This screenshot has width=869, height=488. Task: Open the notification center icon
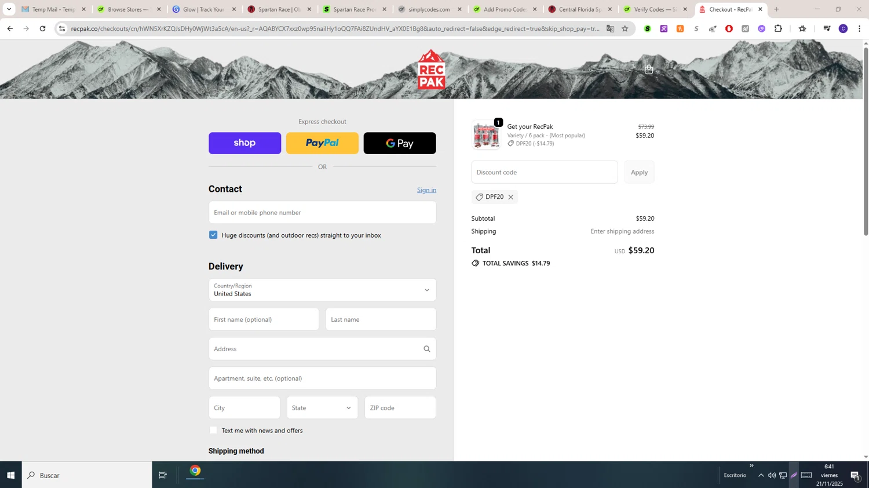[855, 475]
